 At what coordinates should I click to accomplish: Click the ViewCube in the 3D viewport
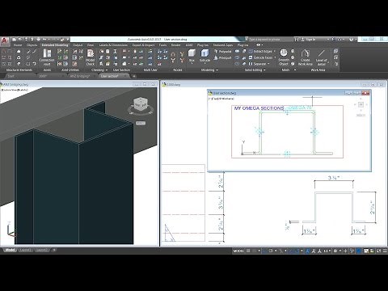pyautogui.click(x=141, y=105)
